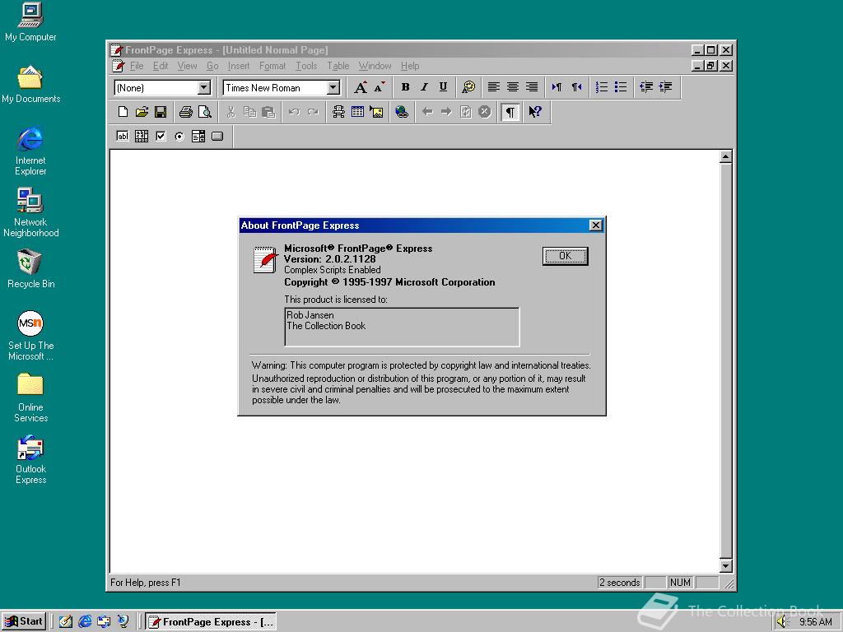Click the Start button
Viewport: 843px width, 632px height.
pos(24,621)
